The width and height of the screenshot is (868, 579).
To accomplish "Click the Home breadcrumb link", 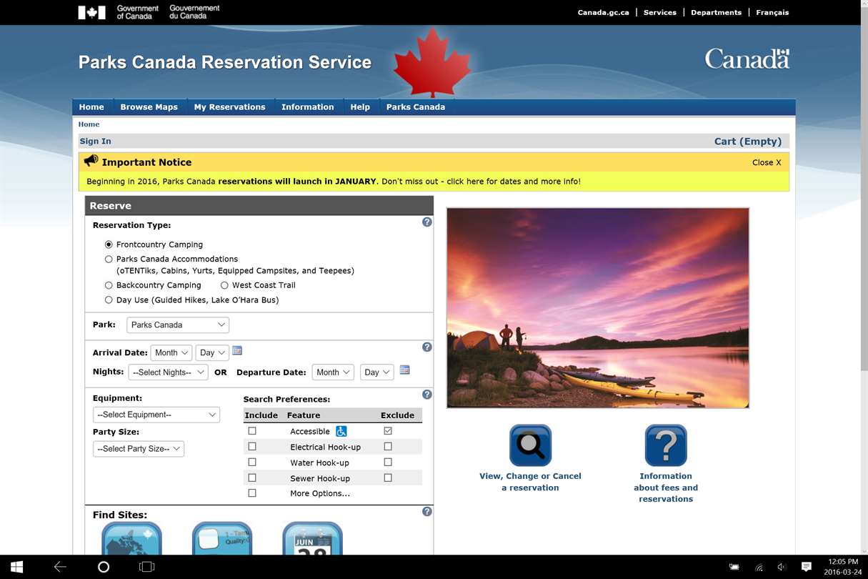I will tap(89, 124).
